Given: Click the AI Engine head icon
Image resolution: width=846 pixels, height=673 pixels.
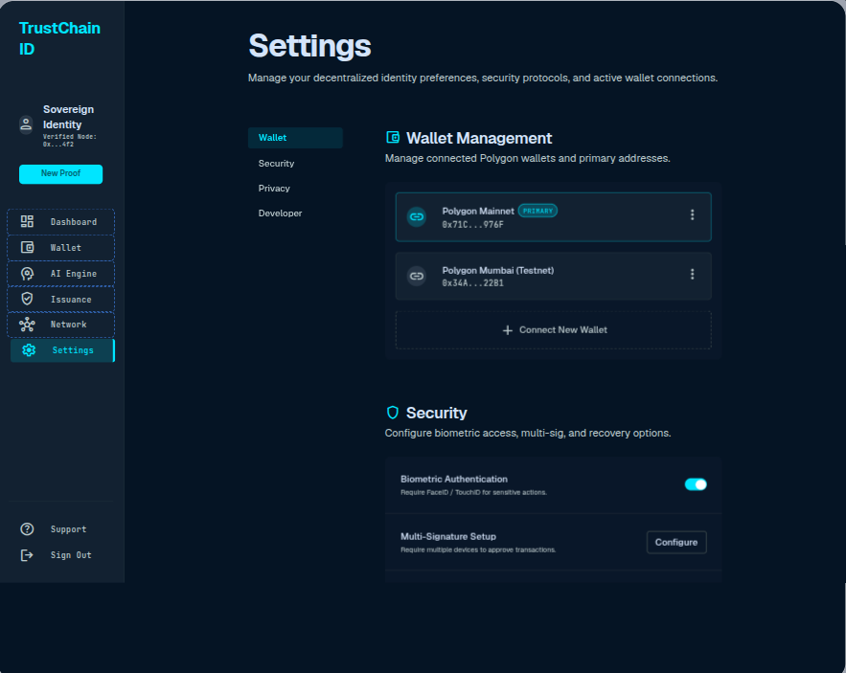Looking at the screenshot, I should tap(27, 274).
